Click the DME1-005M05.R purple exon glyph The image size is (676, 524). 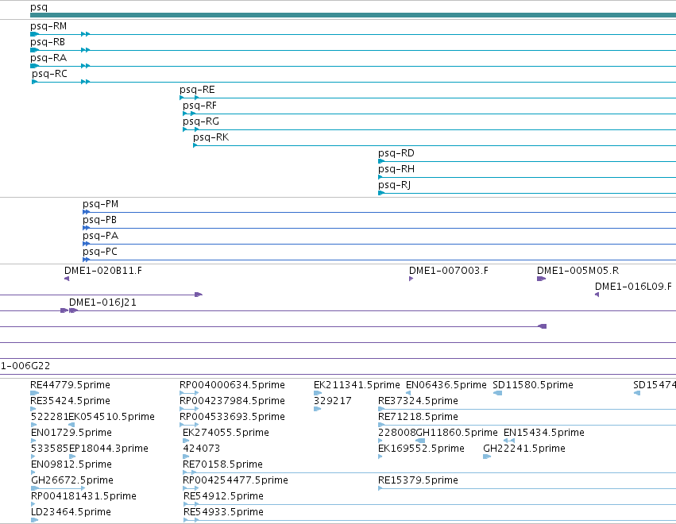click(542, 279)
